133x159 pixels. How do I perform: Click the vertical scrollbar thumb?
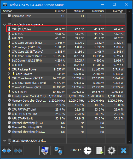pyautogui.click(x=129, y=56)
